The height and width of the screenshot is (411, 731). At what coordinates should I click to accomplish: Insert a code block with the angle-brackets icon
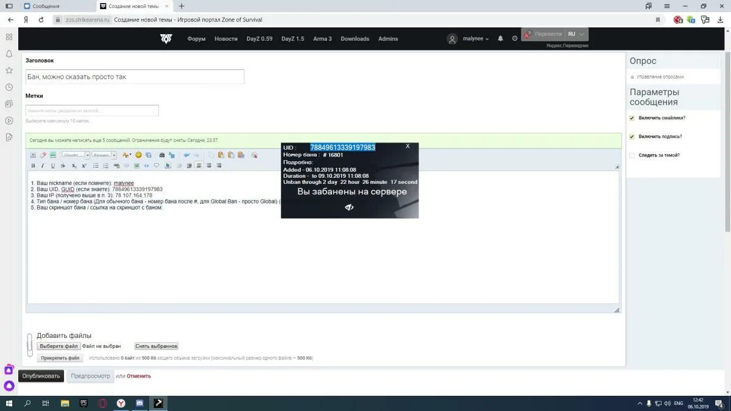(146, 166)
